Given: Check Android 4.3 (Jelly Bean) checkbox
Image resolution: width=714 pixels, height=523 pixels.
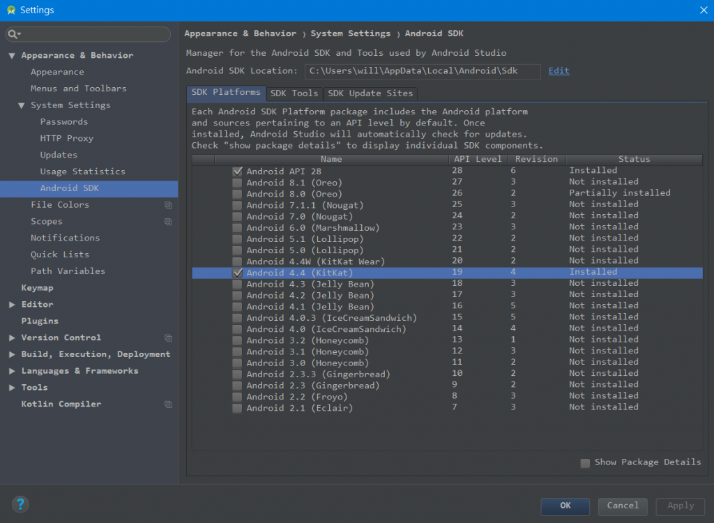Looking at the screenshot, I should click(237, 285).
